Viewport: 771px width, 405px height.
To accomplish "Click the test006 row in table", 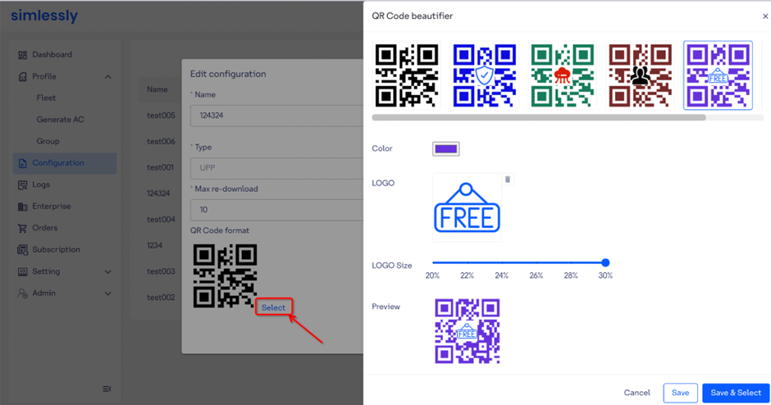I will pos(161,142).
